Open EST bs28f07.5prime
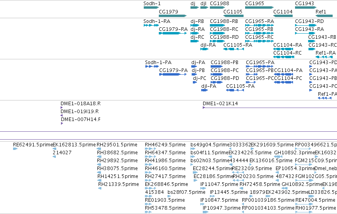The height and width of the screenshot is (214, 337). point(187,192)
